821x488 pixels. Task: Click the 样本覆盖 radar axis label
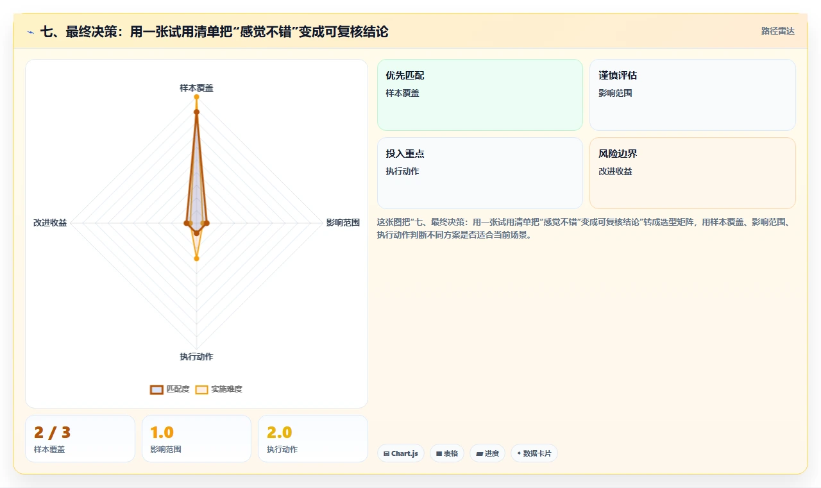point(196,88)
